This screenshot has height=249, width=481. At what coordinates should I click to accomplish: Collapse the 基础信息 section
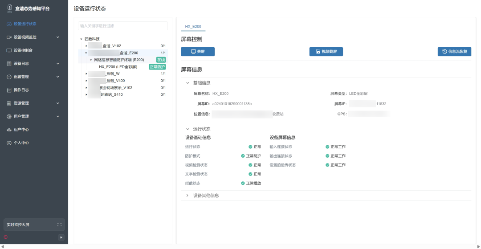pos(188,83)
